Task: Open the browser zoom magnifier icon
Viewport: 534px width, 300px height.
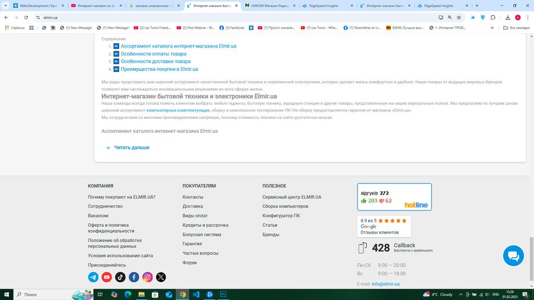Action: [450, 17]
